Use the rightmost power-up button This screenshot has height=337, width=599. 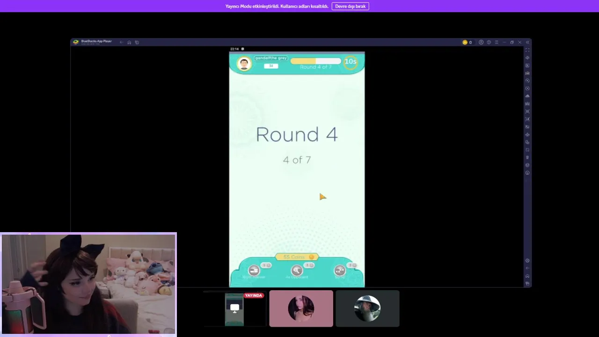[x=340, y=271]
